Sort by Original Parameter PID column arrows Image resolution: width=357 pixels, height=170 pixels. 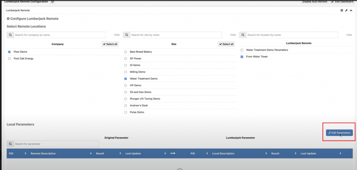coord(25,153)
